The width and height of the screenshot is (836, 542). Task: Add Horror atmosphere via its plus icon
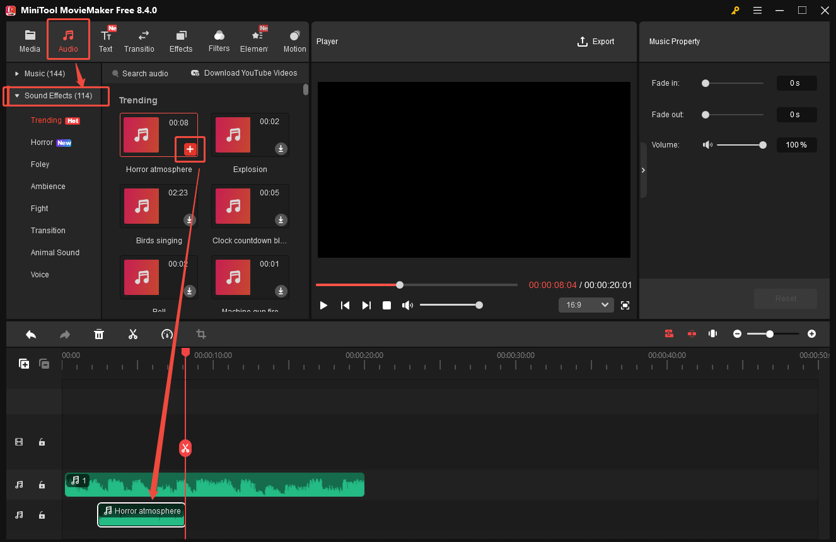[189, 149]
